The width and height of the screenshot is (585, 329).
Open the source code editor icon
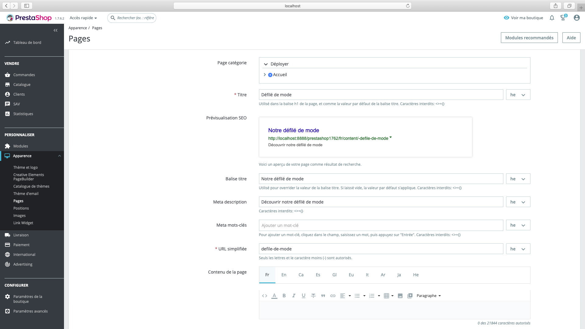[264, 296]
